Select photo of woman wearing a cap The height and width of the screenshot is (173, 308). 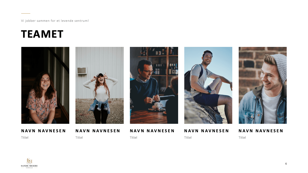click(x=100, y=85)
